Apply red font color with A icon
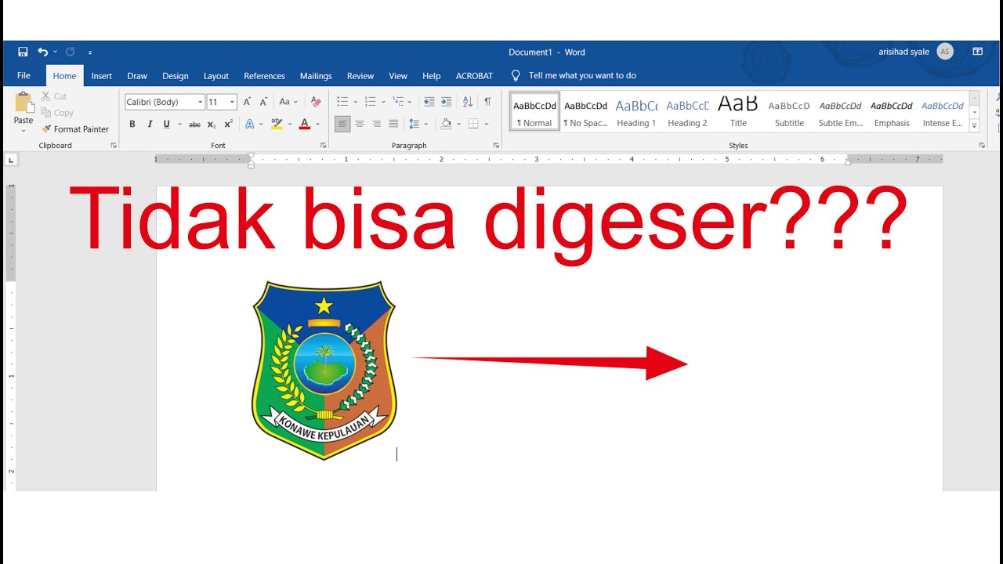 coord(305,124)
